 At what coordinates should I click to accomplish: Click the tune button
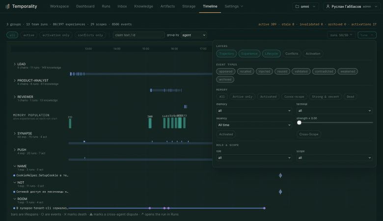point(367,35)
